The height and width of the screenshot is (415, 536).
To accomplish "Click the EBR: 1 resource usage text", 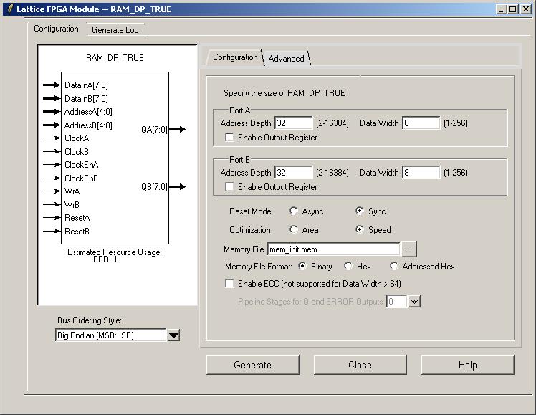I will click(105, 259).
